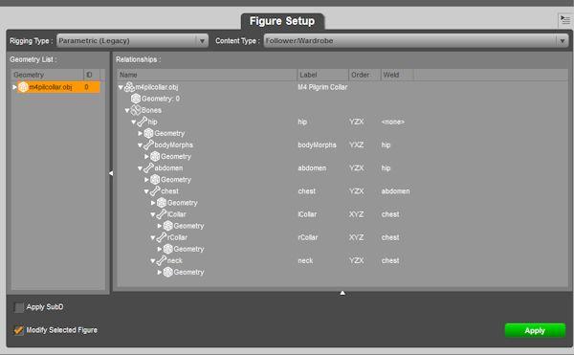Open the Content Type dropdown
This screenshot has width=574, height=355.
tap(416, 40)
